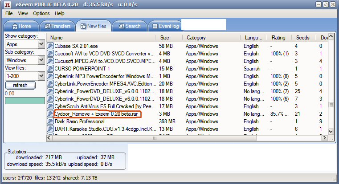Sort files by the Size column header
Image resolution: width=339 pixels, height=184 pixels.
tap(169, 38)
